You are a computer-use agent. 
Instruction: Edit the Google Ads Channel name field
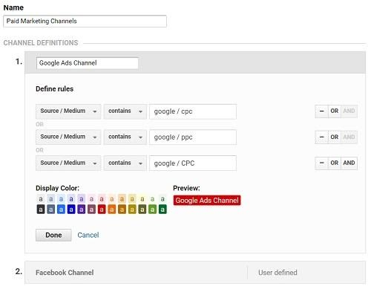coord(88,63)
